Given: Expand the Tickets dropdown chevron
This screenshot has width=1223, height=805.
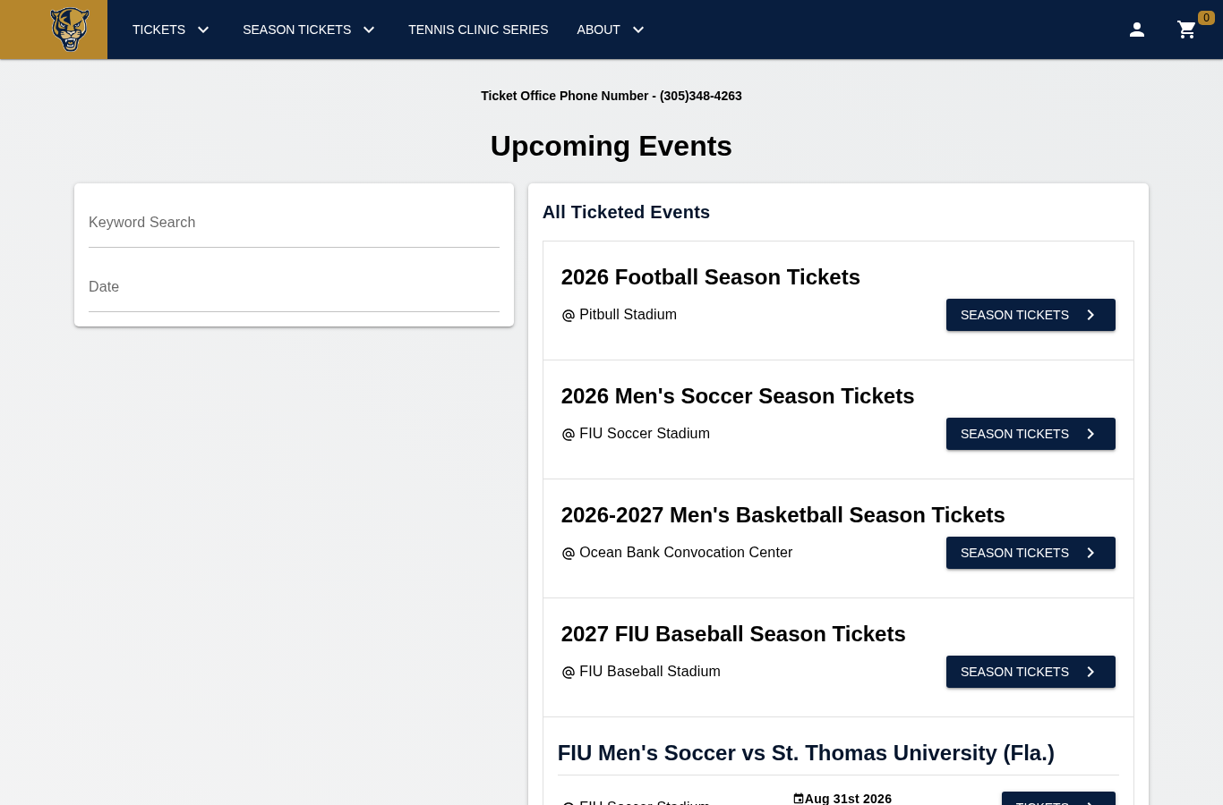Looking at the screenshot, I should (203, 30).
